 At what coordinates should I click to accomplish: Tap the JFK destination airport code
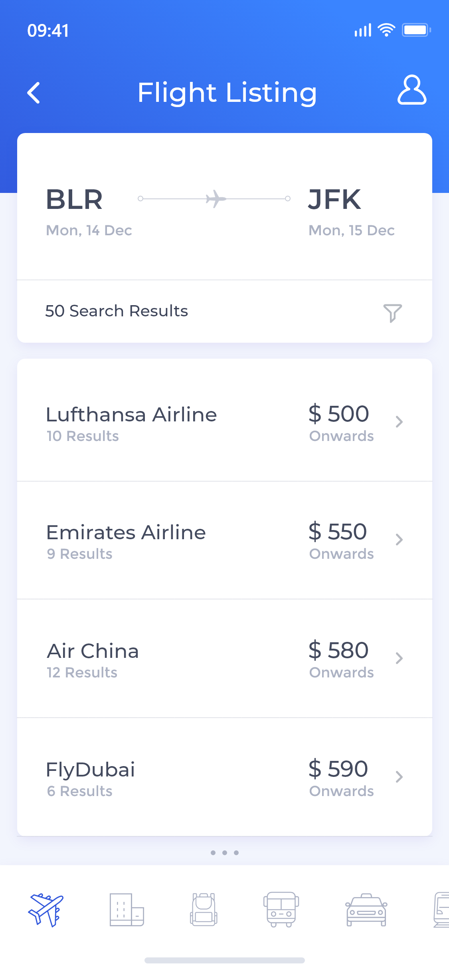pos(334,199)
